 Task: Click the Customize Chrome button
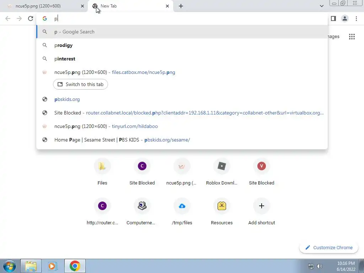[x=329, y=248]
